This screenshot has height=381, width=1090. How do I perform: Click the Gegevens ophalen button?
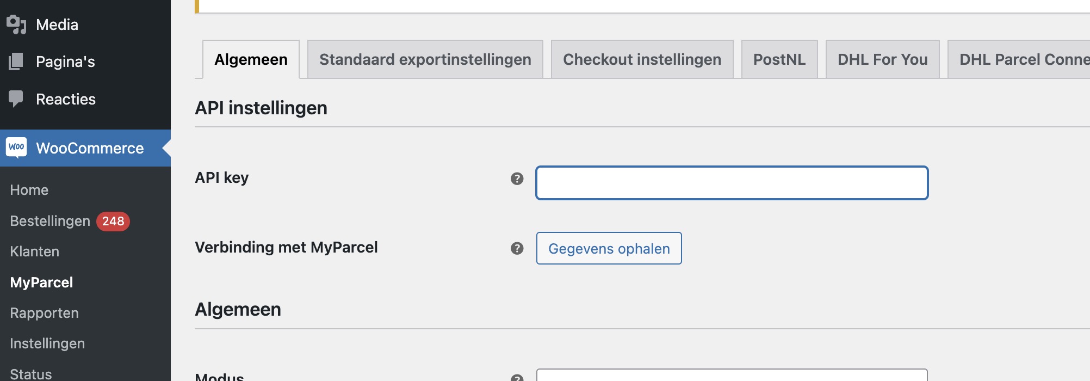[608, 248]
